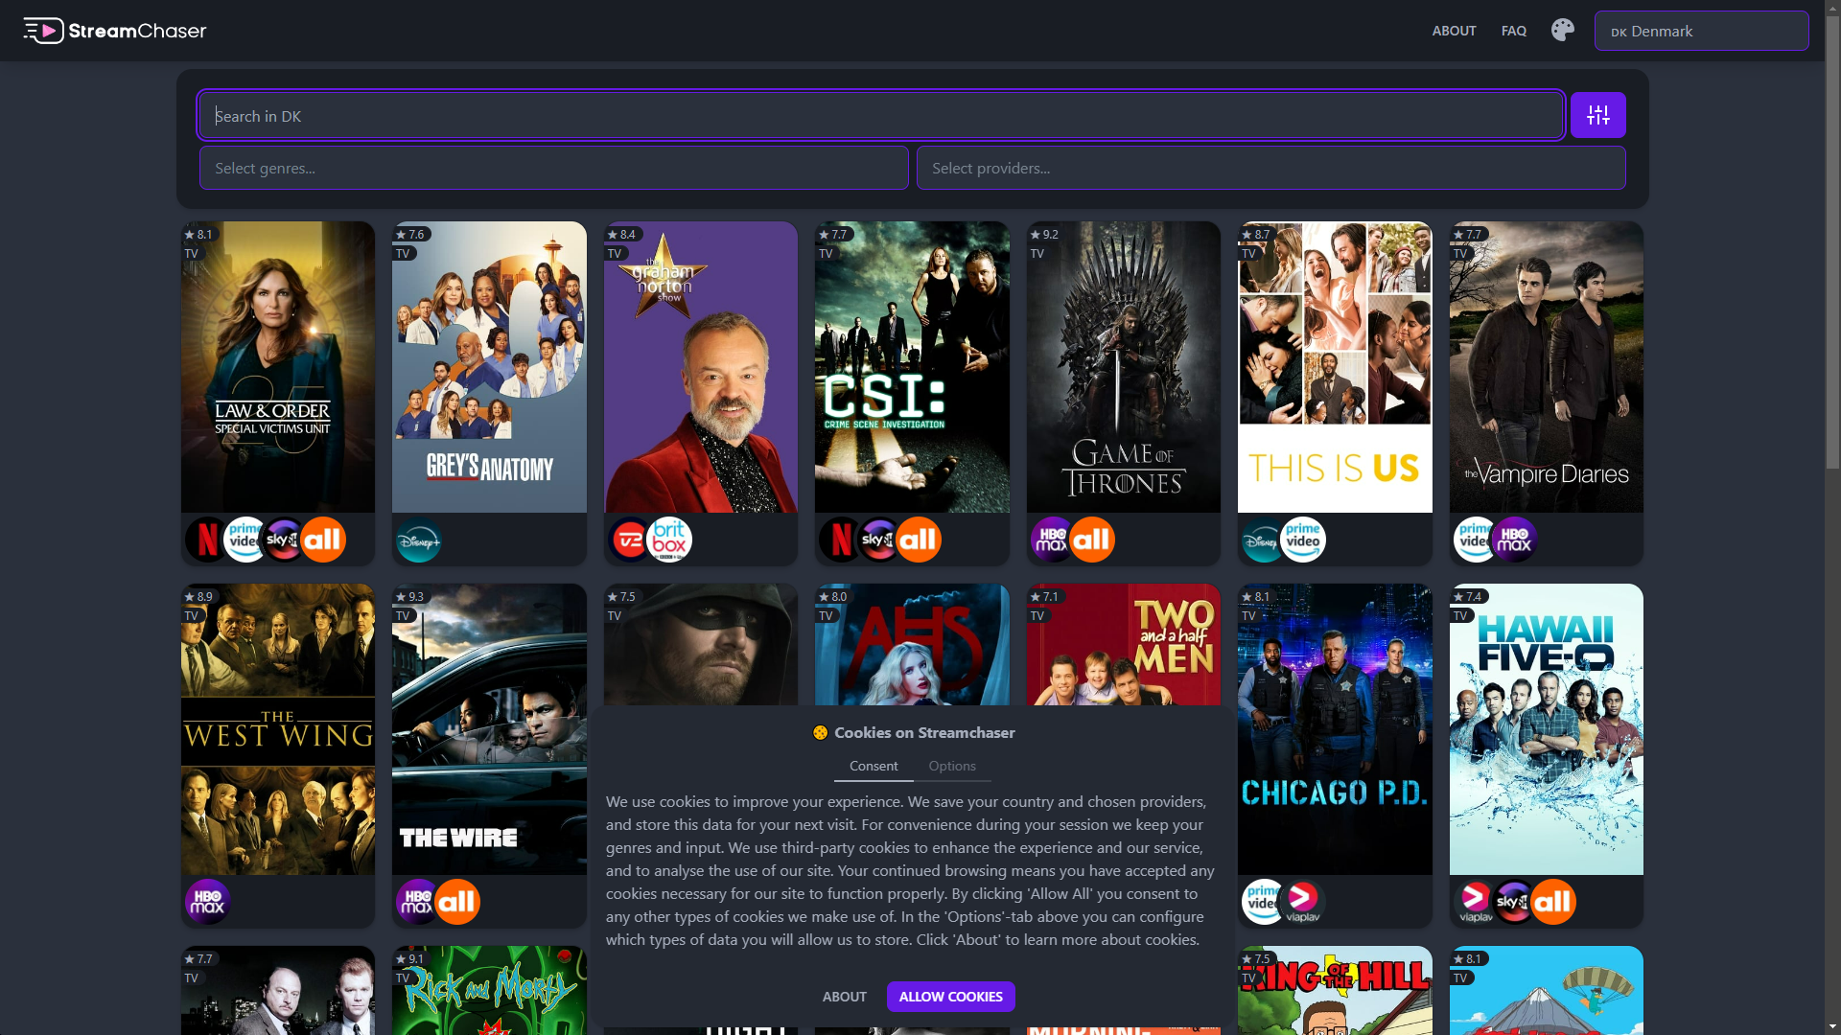Open the Denmark country selector

point(1702,31)
